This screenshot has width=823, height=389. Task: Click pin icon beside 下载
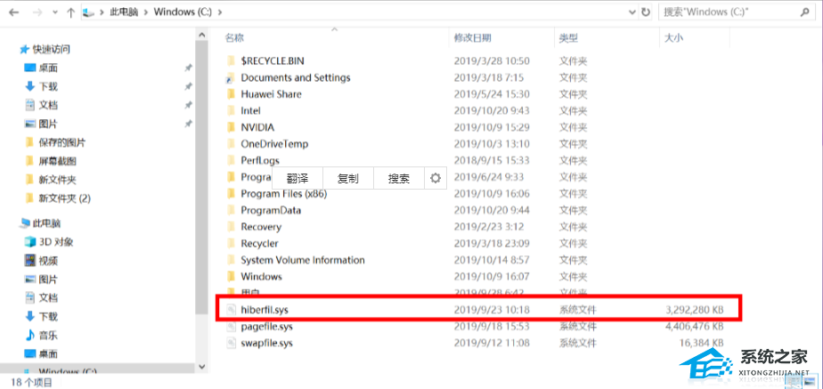(x=189, y=86)
